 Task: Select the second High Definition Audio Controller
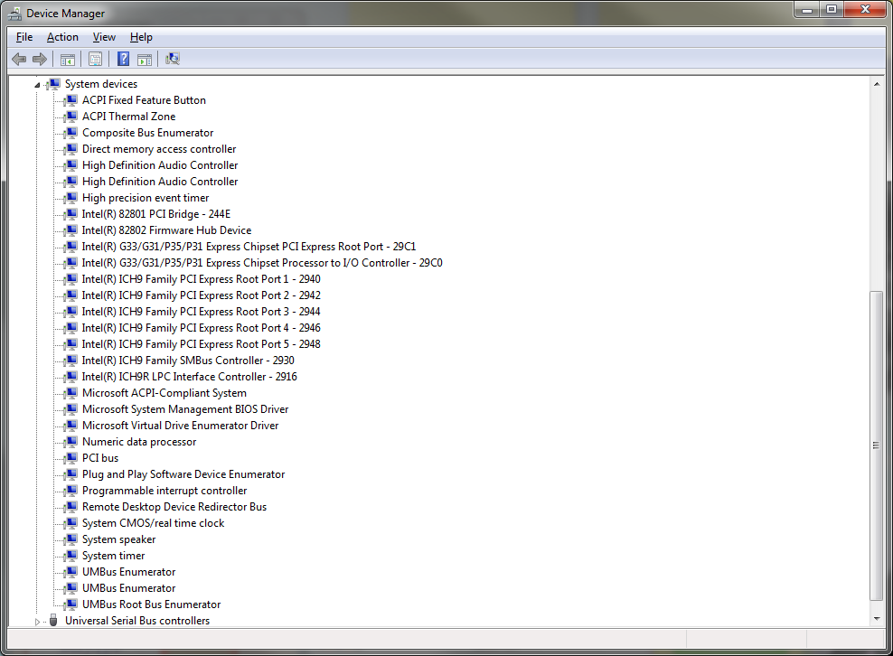(x=160, y=181)
